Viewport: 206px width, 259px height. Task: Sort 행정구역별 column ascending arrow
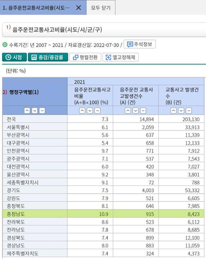point(27,111)
